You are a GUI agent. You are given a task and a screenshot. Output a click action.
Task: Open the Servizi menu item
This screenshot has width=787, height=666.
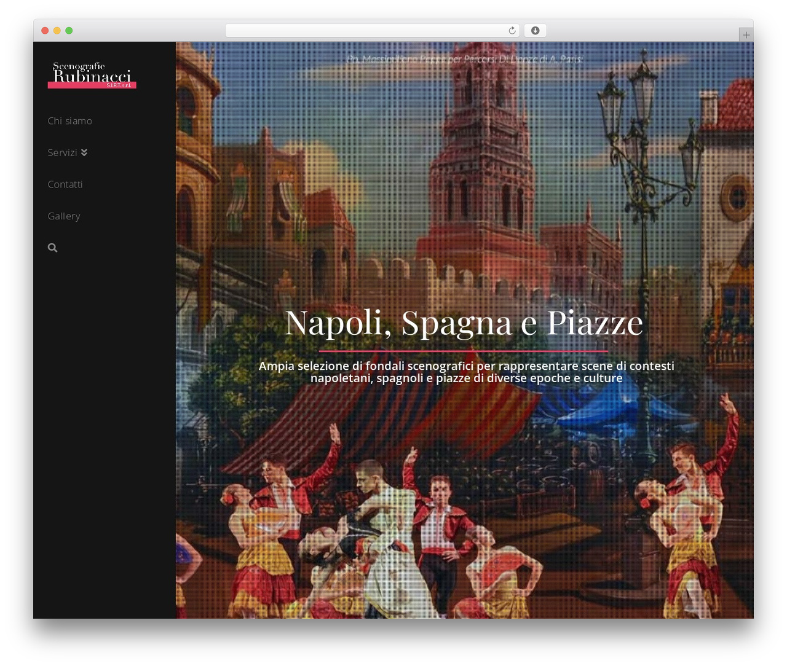(x=62, y=152)
